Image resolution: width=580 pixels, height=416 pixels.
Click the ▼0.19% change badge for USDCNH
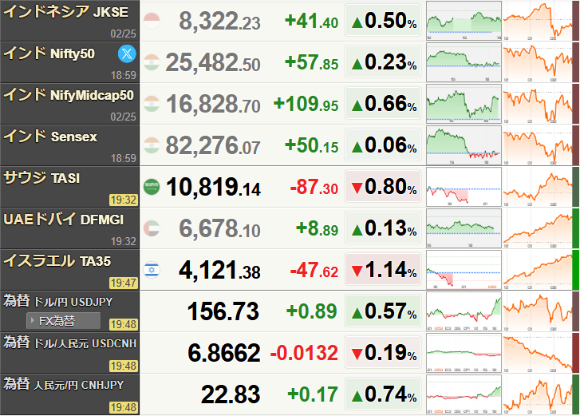pos(383,352)
